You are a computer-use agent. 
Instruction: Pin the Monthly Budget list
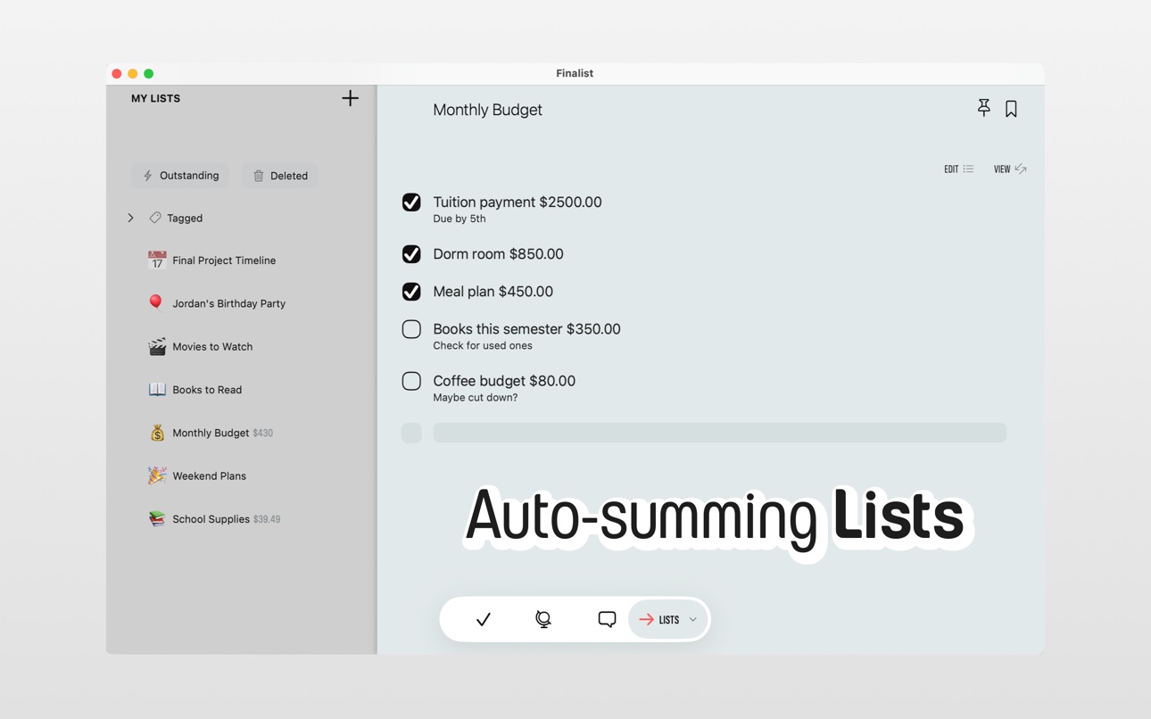(x=983, y=108)
